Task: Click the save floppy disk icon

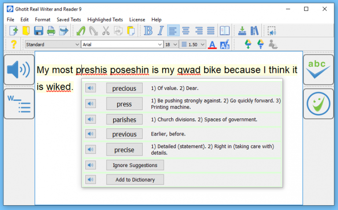Action: pos(39,31)
